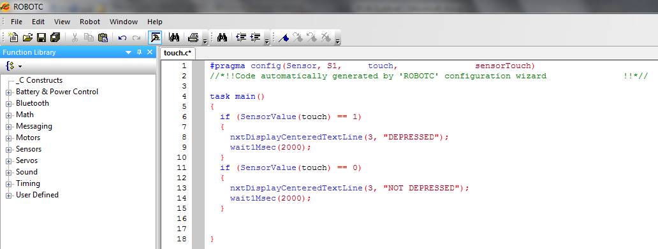Image resolution: width=658 pixels, height=249 pixels.
Task: Clear all bookmarks icon
Action: point(326,38)
